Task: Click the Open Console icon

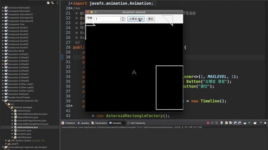Action: (x=255, y=123)
